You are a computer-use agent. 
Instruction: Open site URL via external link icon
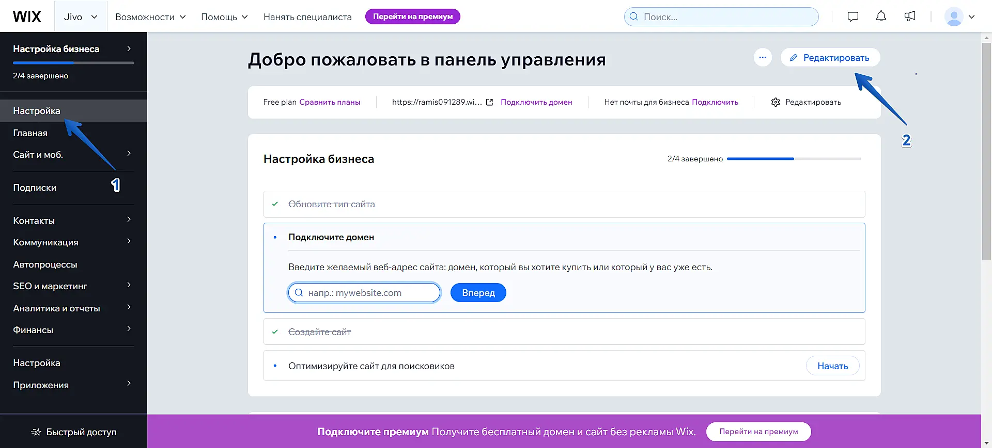pos(489,102)
